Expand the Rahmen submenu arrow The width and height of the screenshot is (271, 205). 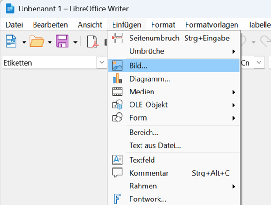pyautogui.click(x=234, y=187)
